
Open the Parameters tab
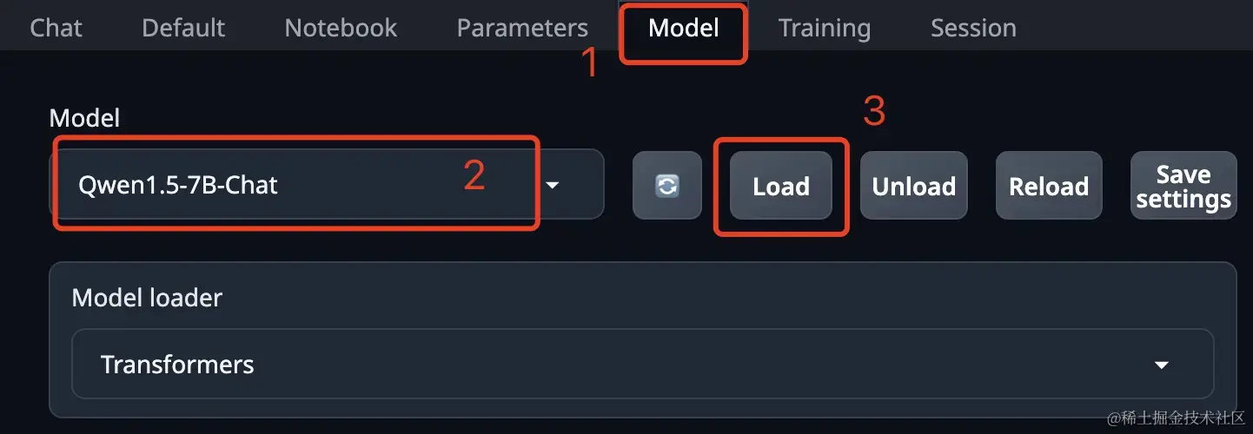pos(522,28)
